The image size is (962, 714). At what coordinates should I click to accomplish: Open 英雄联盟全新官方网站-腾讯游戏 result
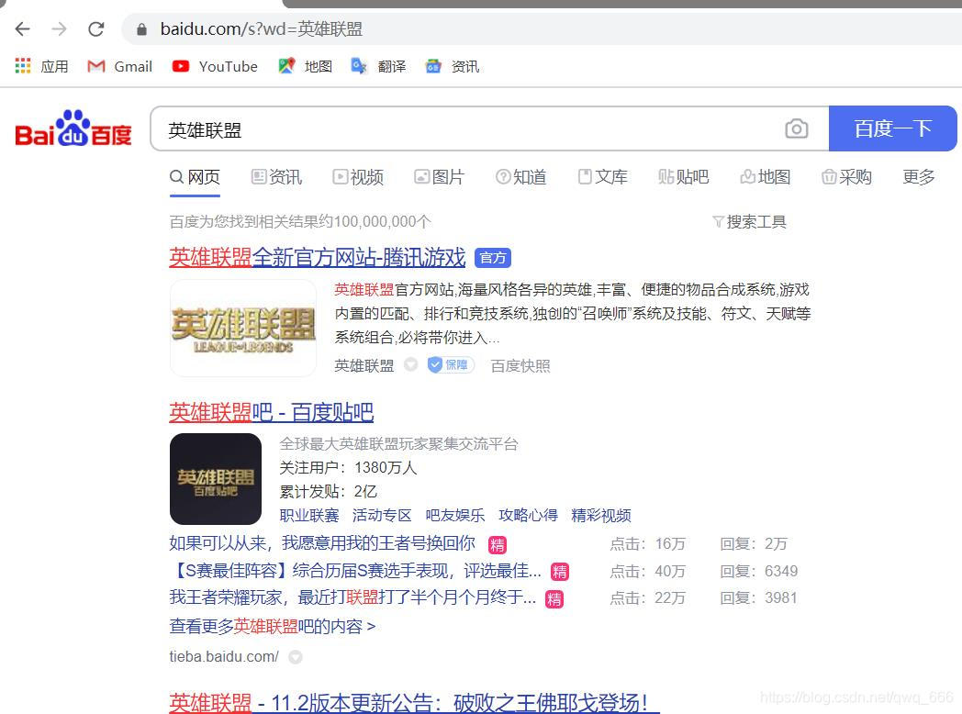tap(318, 258)
